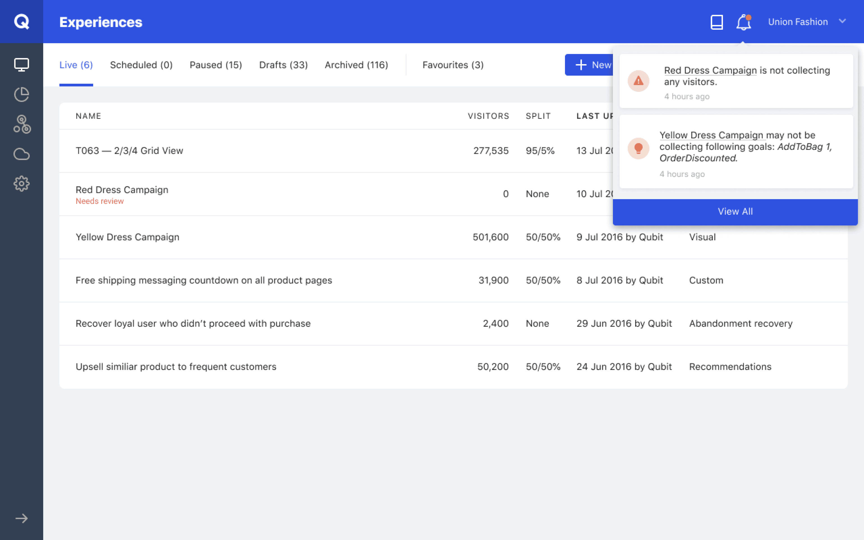Switch to the Paused (15) tab
864x540 pixels.
coord(216,65)
